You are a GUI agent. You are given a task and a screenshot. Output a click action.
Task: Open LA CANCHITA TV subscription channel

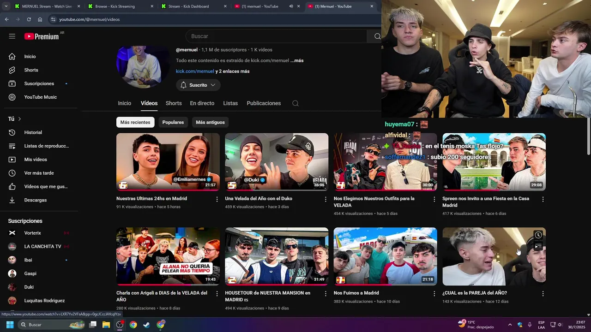(x=42, y=247)
